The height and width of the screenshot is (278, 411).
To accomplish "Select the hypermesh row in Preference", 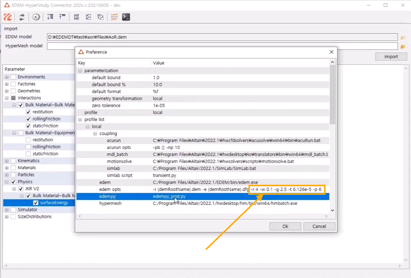I will (x=203, y=203).
